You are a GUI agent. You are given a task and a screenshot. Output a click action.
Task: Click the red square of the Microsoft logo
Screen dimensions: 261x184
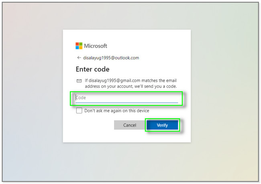click(x=77, y=44)
